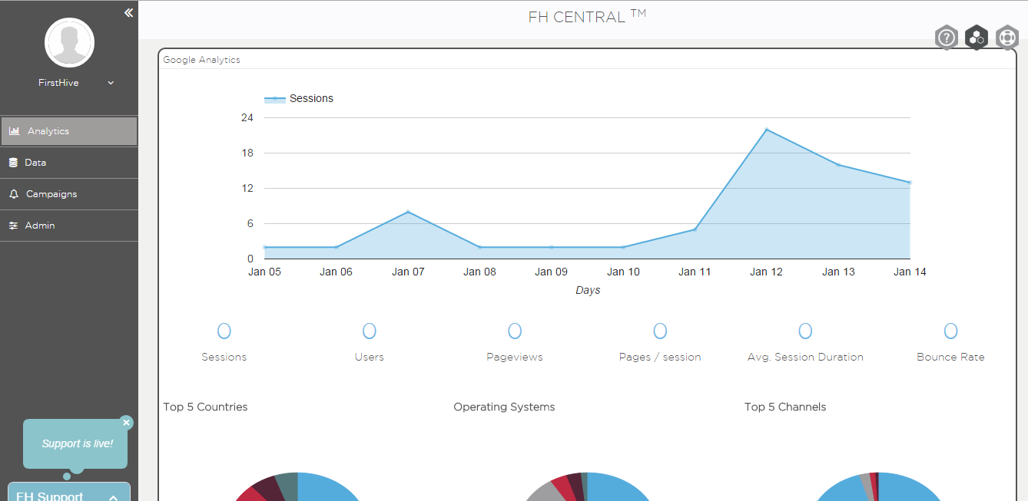Image resolution: width=1028 pixels, height=501 pixels.
Task: Click the FH CENTRAL header title
Action: (587, 16)
